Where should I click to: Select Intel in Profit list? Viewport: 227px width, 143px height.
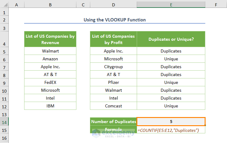pos(113,98)
